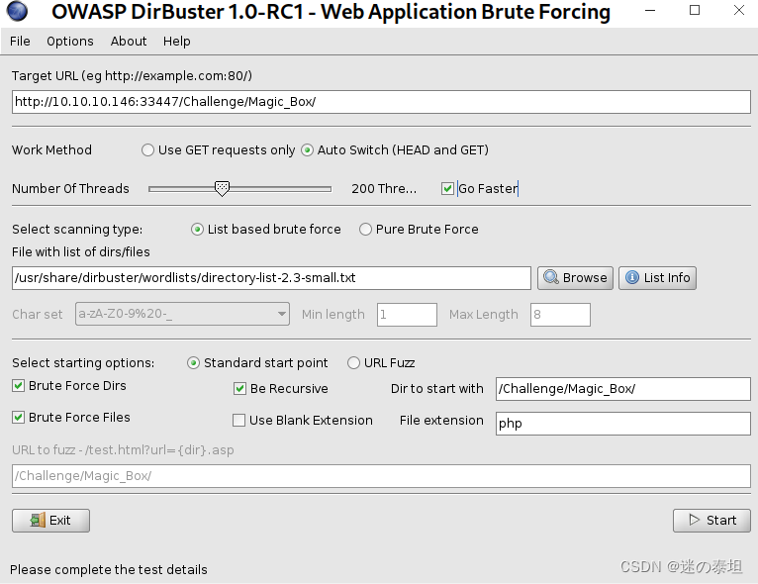The image size is (758, 584).
Task: Maximize the DirBuster window
Action: [x=695, y=10]
